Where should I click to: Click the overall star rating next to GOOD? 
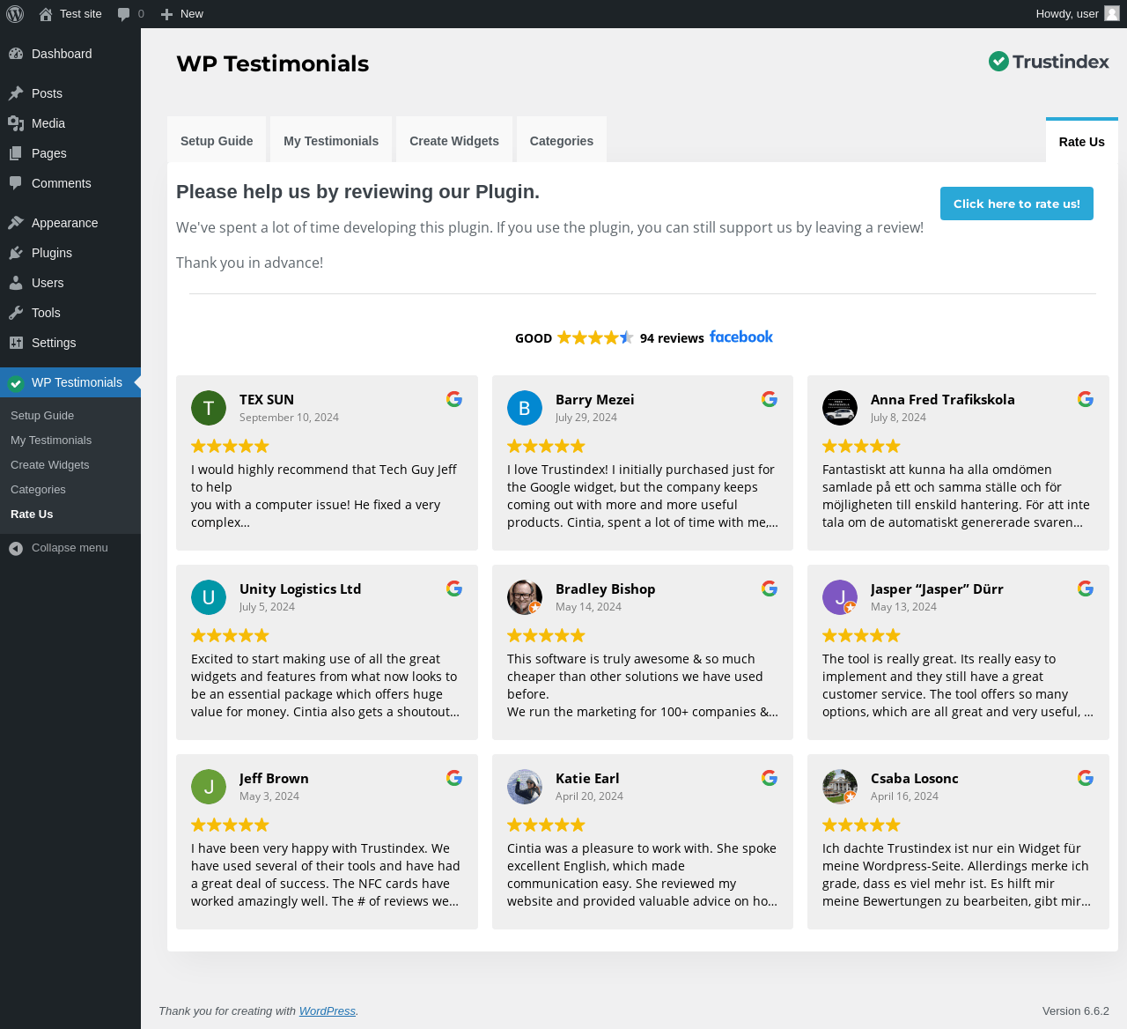[x=595, y=337]
